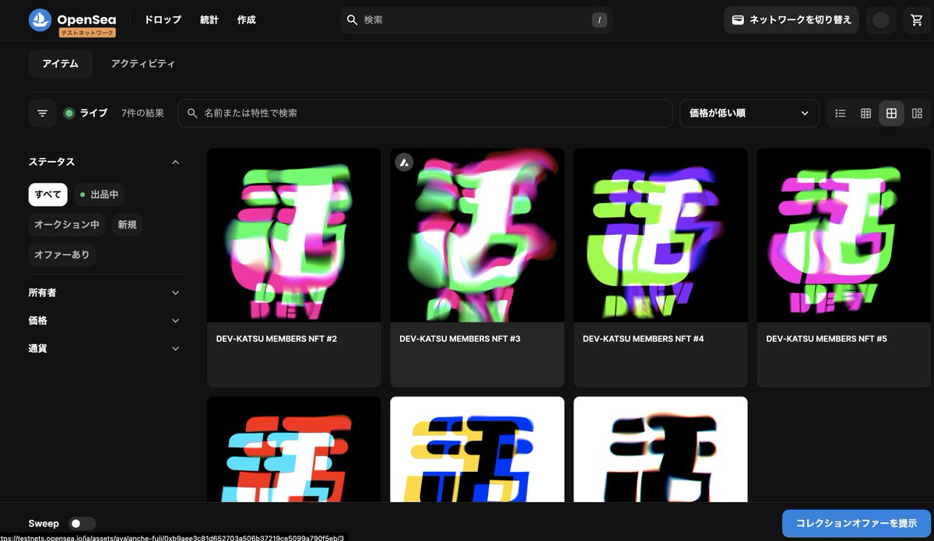Click コレクションオファーを提示 button
The height and width of the screenshot is (541, 934).
[856, 523]
